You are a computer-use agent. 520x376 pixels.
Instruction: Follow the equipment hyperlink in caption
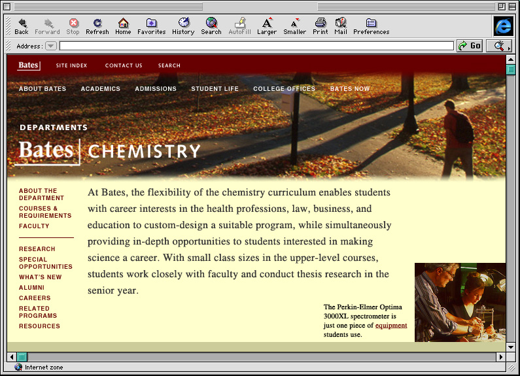point(391,326)
